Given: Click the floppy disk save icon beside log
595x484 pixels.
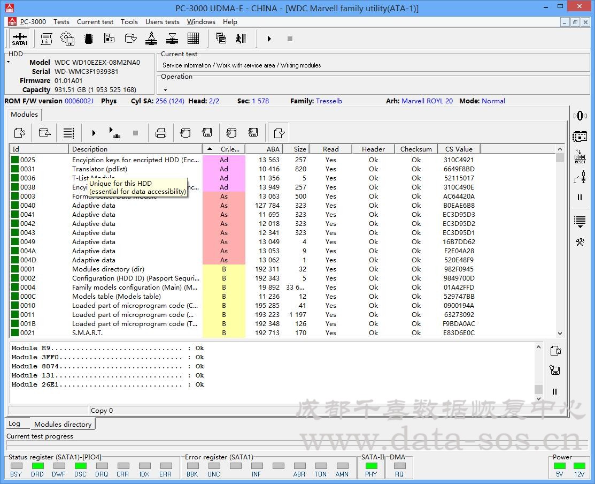Looking at the screenshot, I should pos(554,370).
